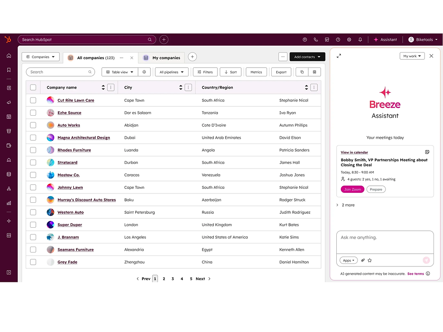Click the Filters button
The height and width of the screenshot is (332, 443).
coord(205,72)
